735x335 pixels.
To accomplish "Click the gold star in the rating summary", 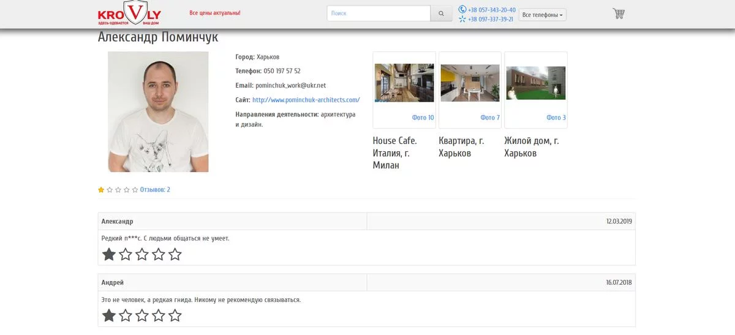I will 101,190.
